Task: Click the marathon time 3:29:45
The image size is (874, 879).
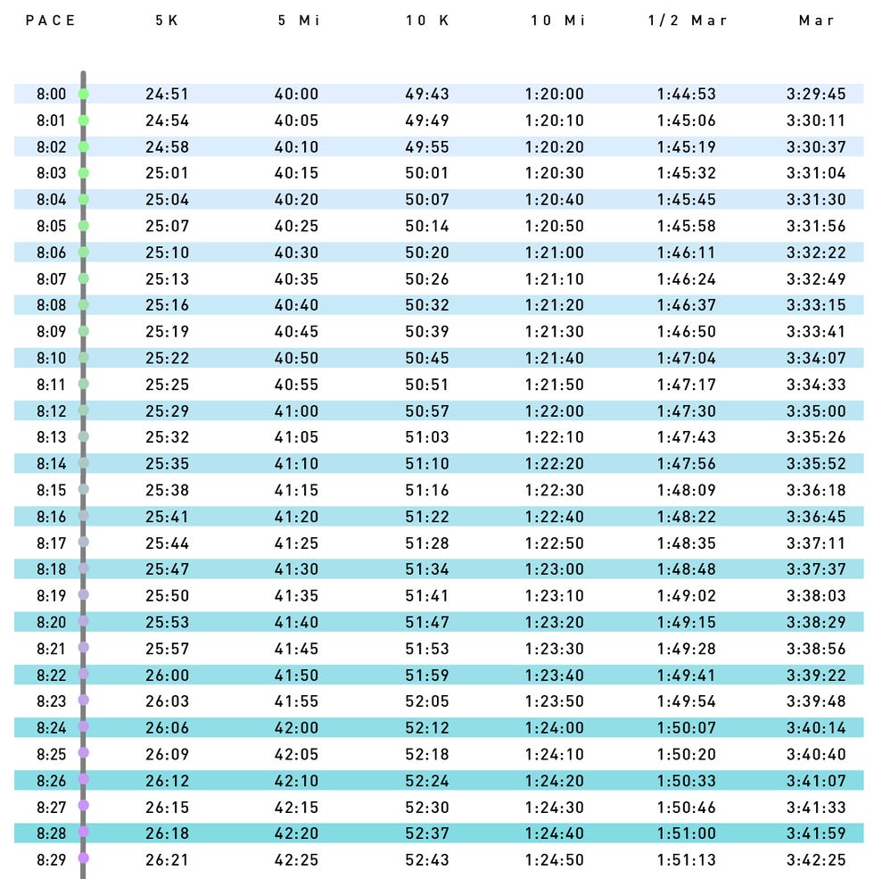Action: pyautogui.click(x=816, y=94)
